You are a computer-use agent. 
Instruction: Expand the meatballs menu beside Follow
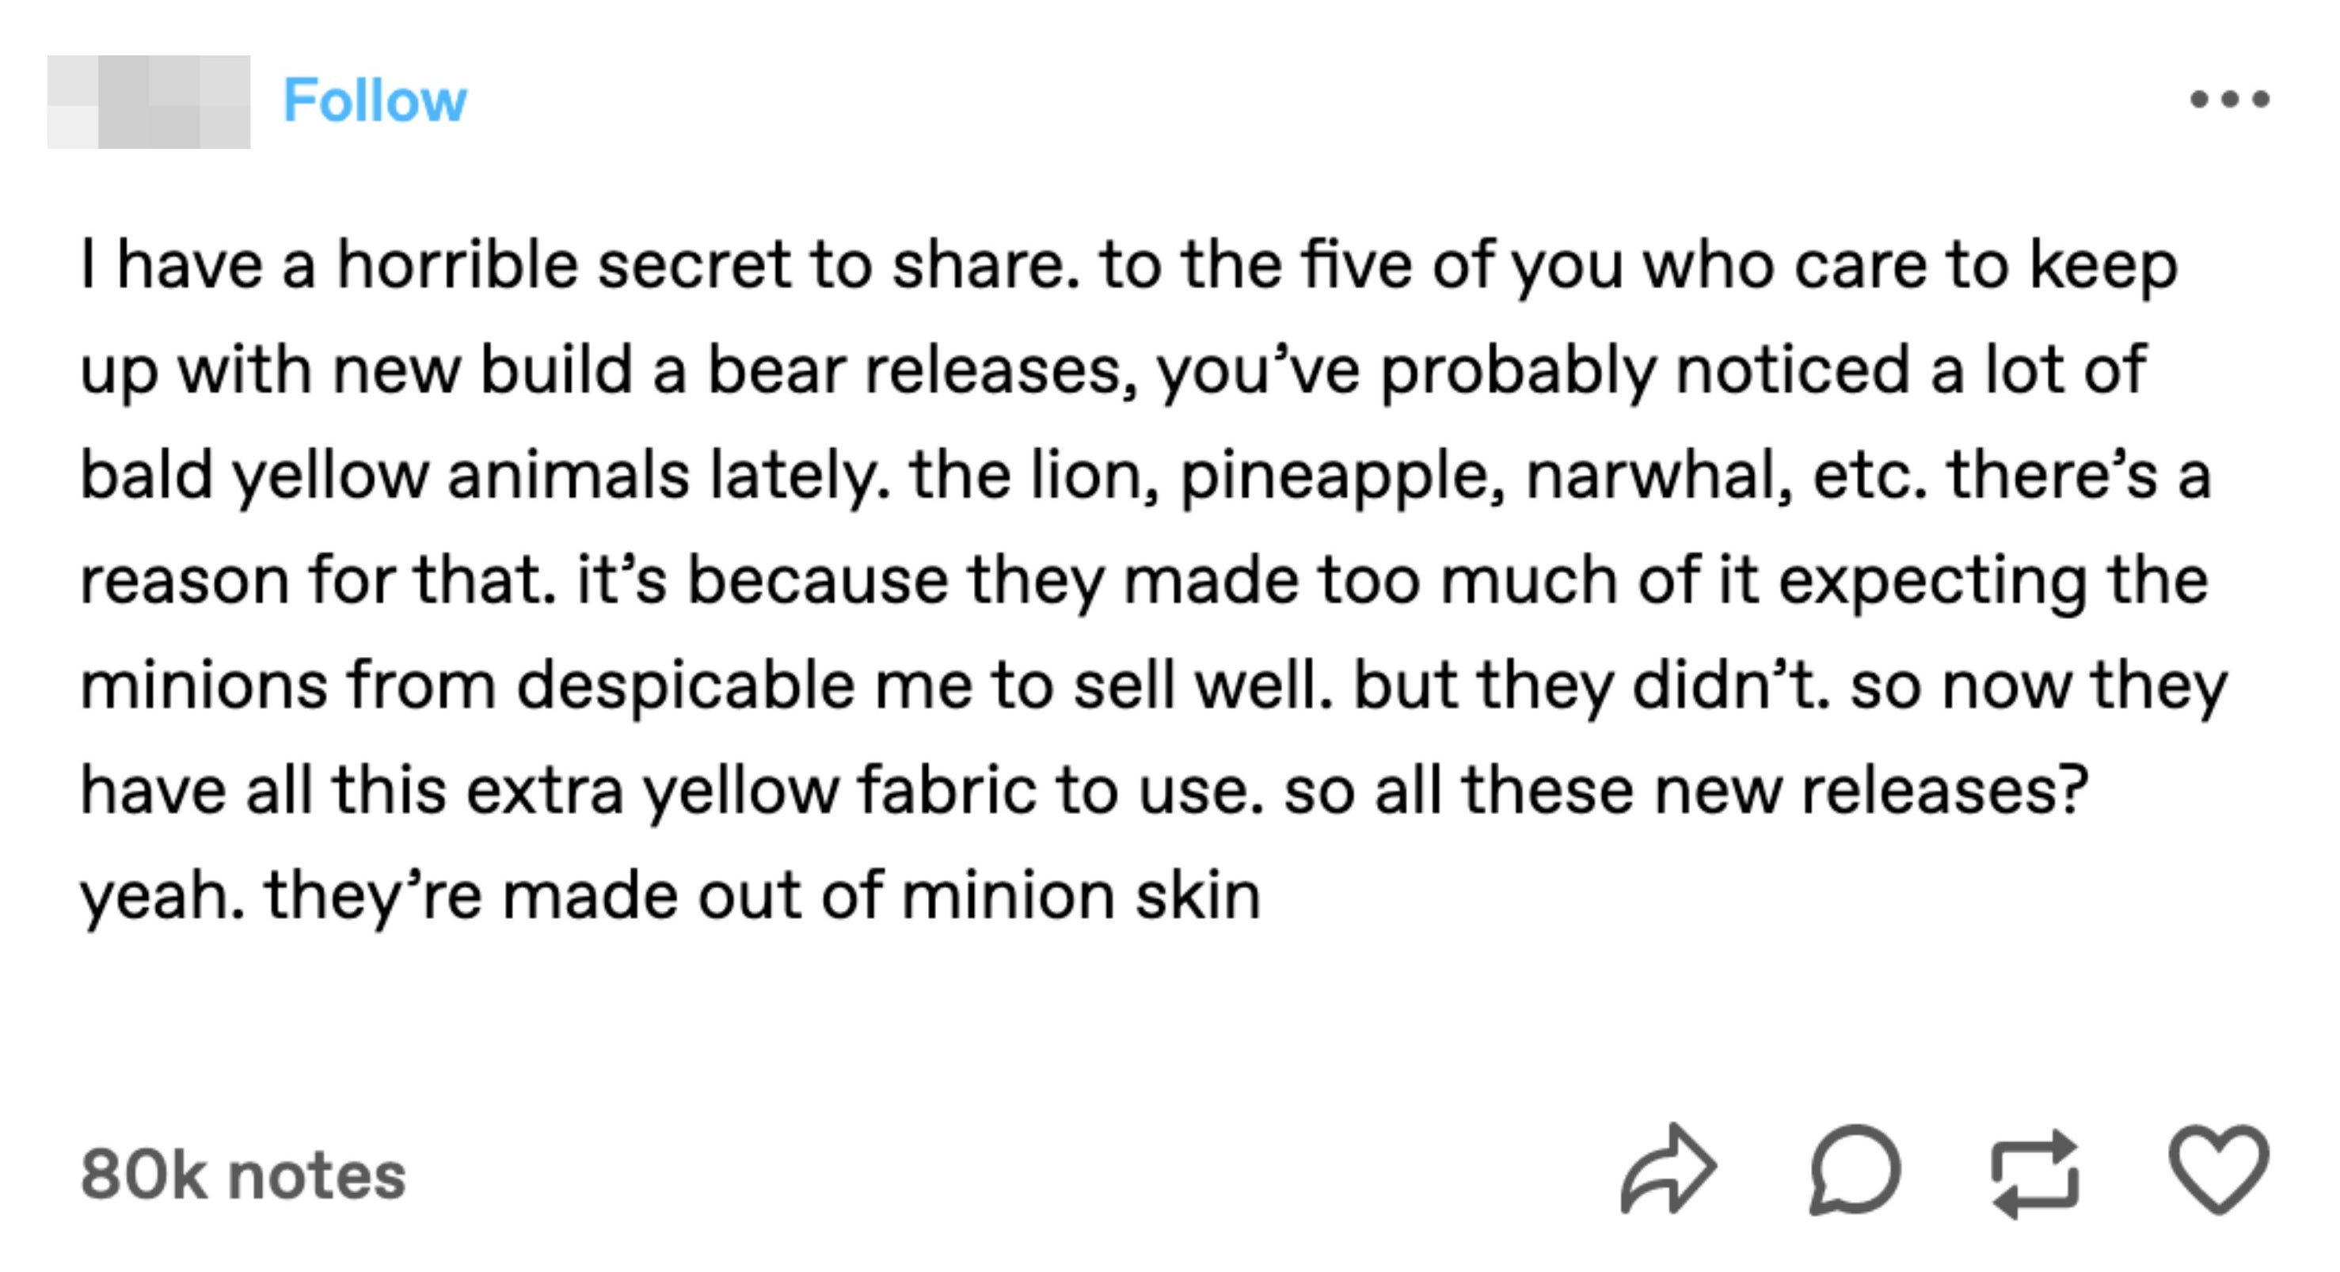click(2229, 99)
